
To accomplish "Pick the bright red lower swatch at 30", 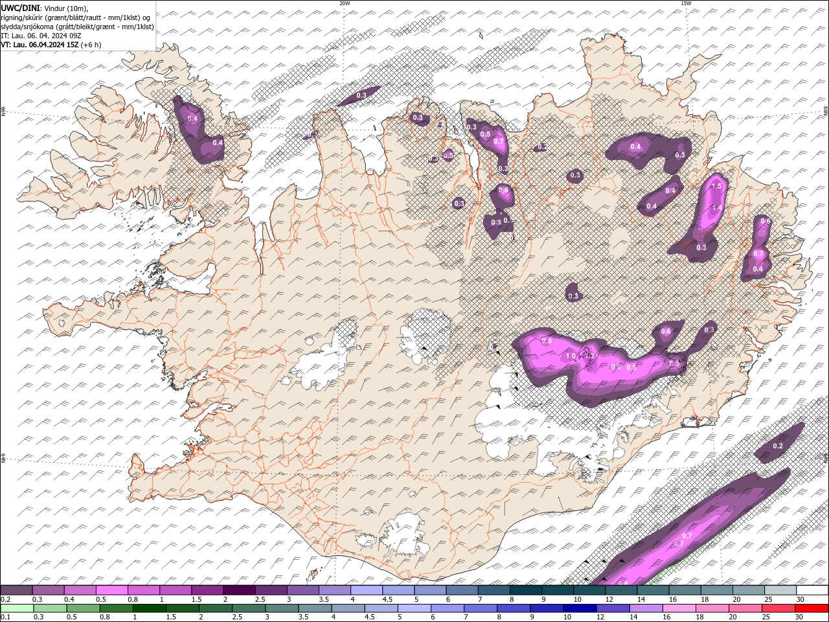I will pyautogui.click(x=812, y=608).
